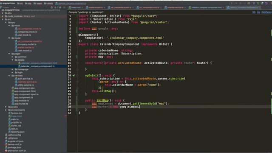Click the karma.conf.js file icon
This screenshot has height=153, width=272.
pos(6,144)
